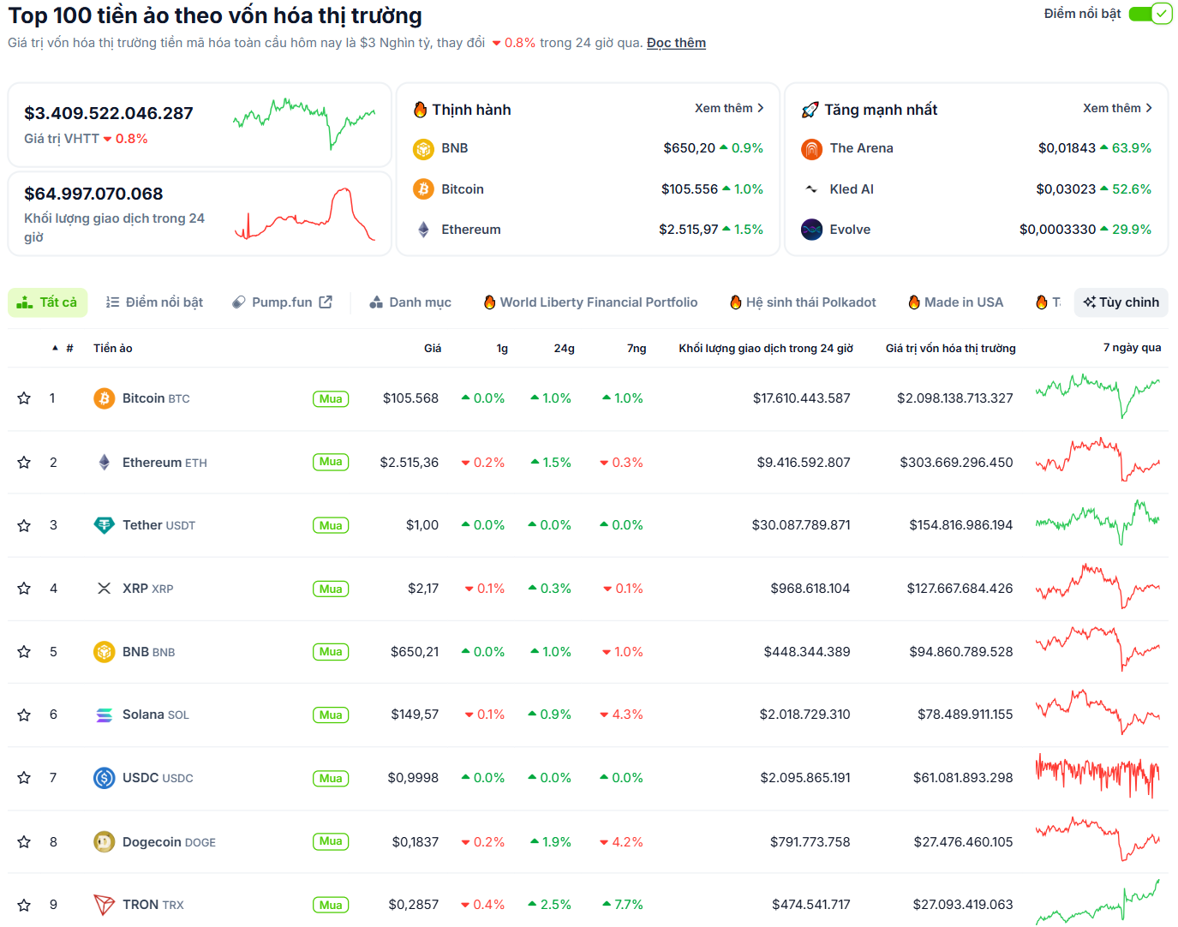Sort by Giá trị vốn hóa thị trường

tap(951, 348)
